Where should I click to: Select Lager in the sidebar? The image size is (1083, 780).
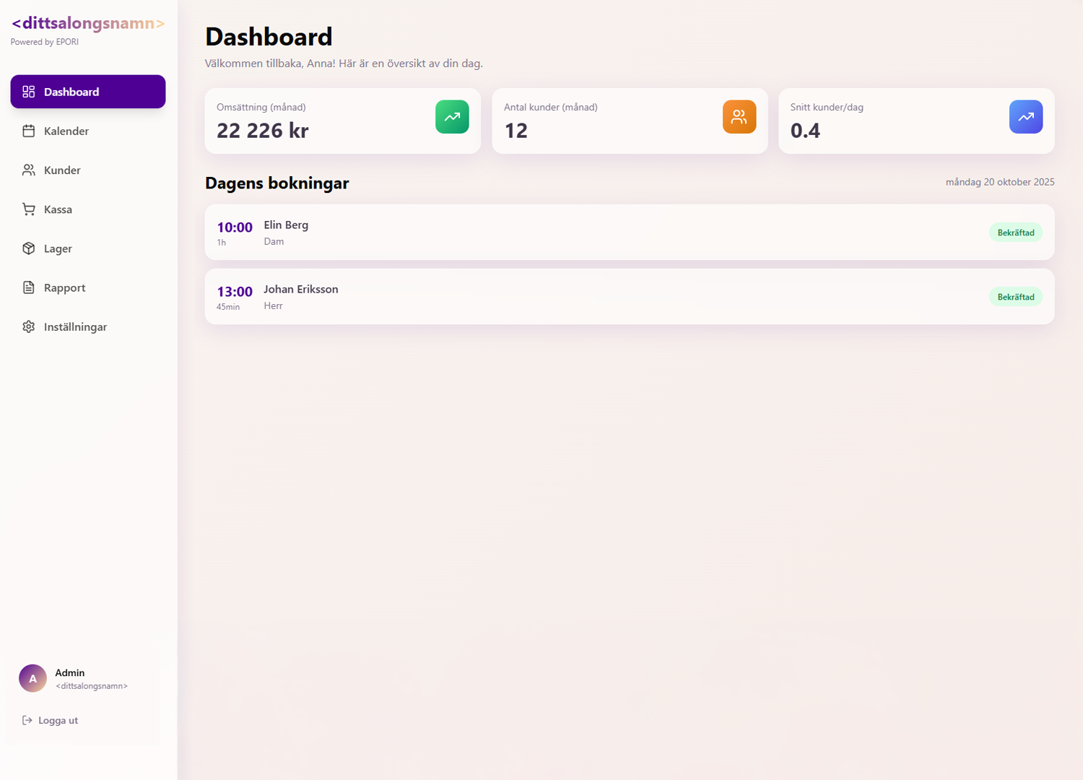click(58, 248)
